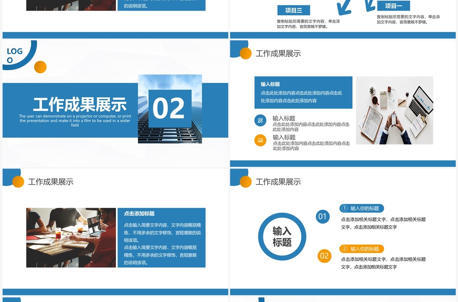Select the 工作成果展示 title above the desk photo
The width and height of the screenshot is (458, 302).
[278, 54]
